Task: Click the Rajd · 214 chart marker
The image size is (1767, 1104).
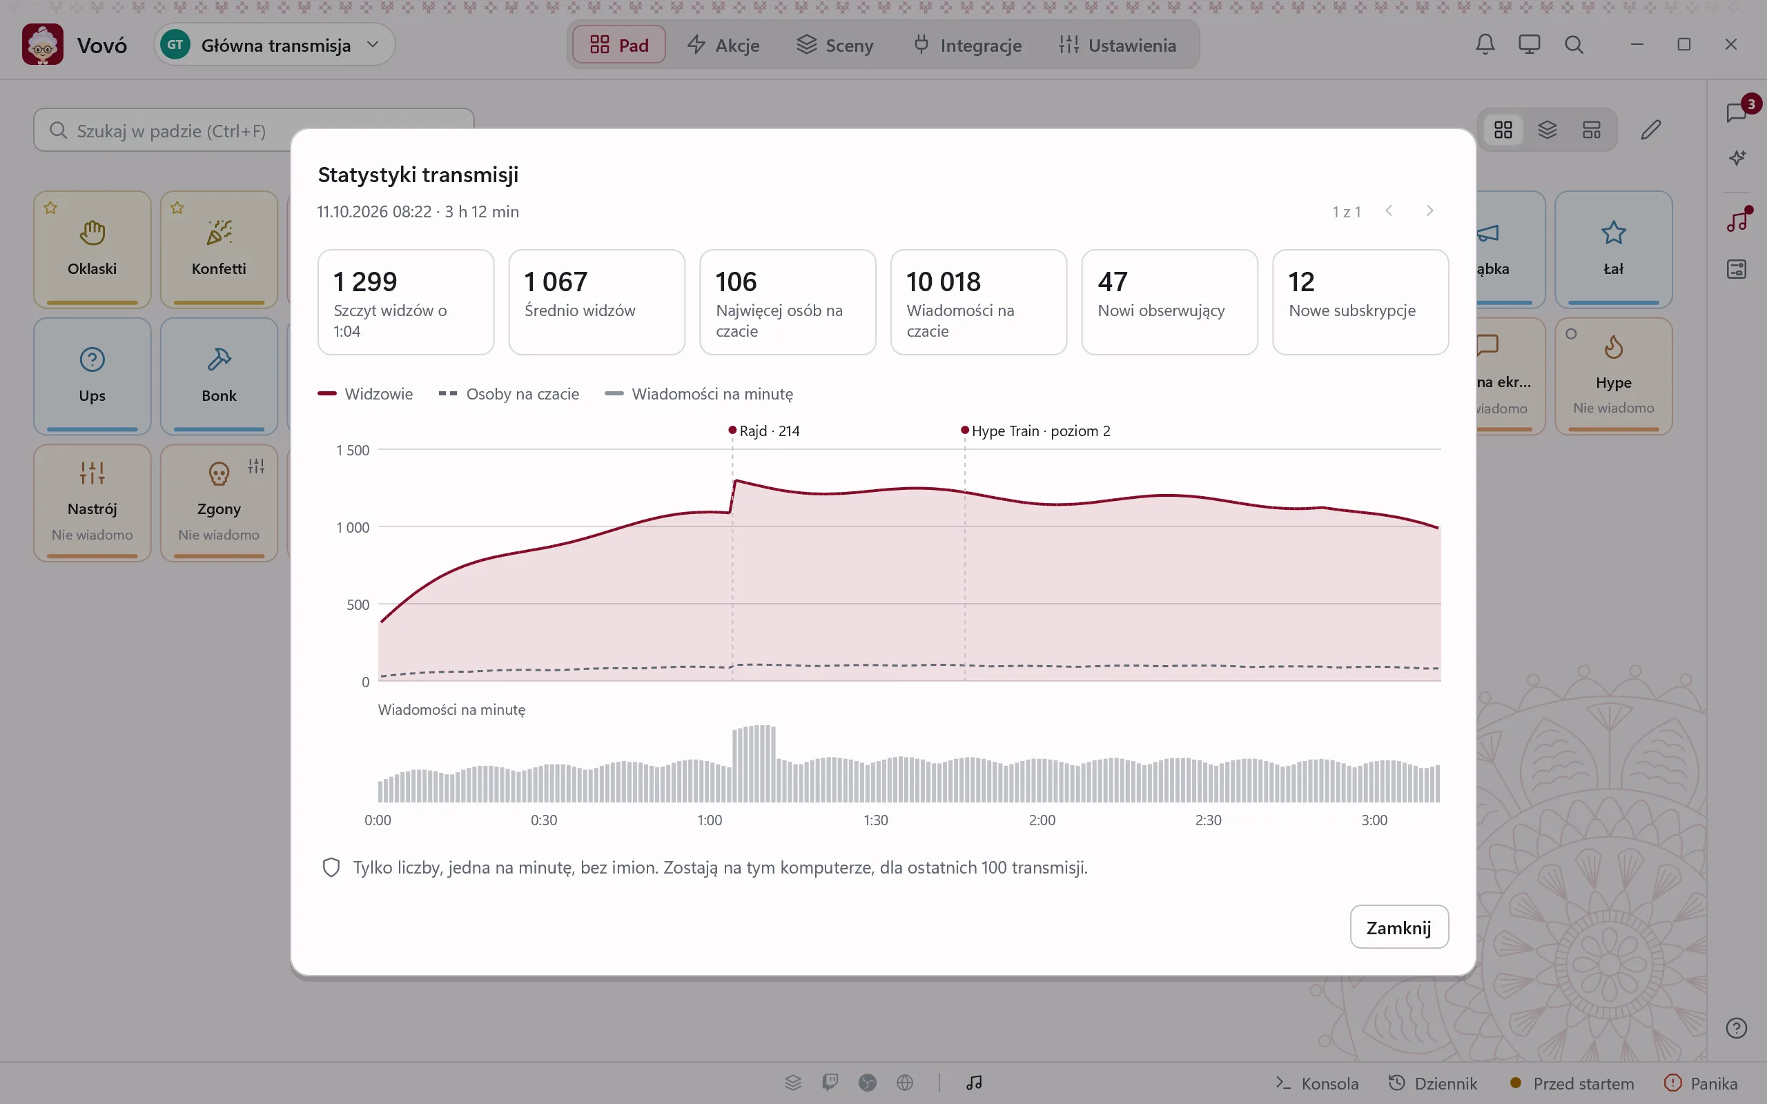Action: 765,431
